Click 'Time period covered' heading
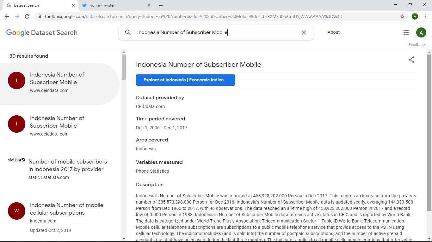This screenshot has width=432, height=242. pyautogui.click(x=160, y=119)
